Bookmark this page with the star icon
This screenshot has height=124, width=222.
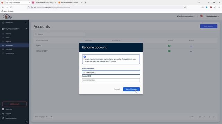point(185,8)
